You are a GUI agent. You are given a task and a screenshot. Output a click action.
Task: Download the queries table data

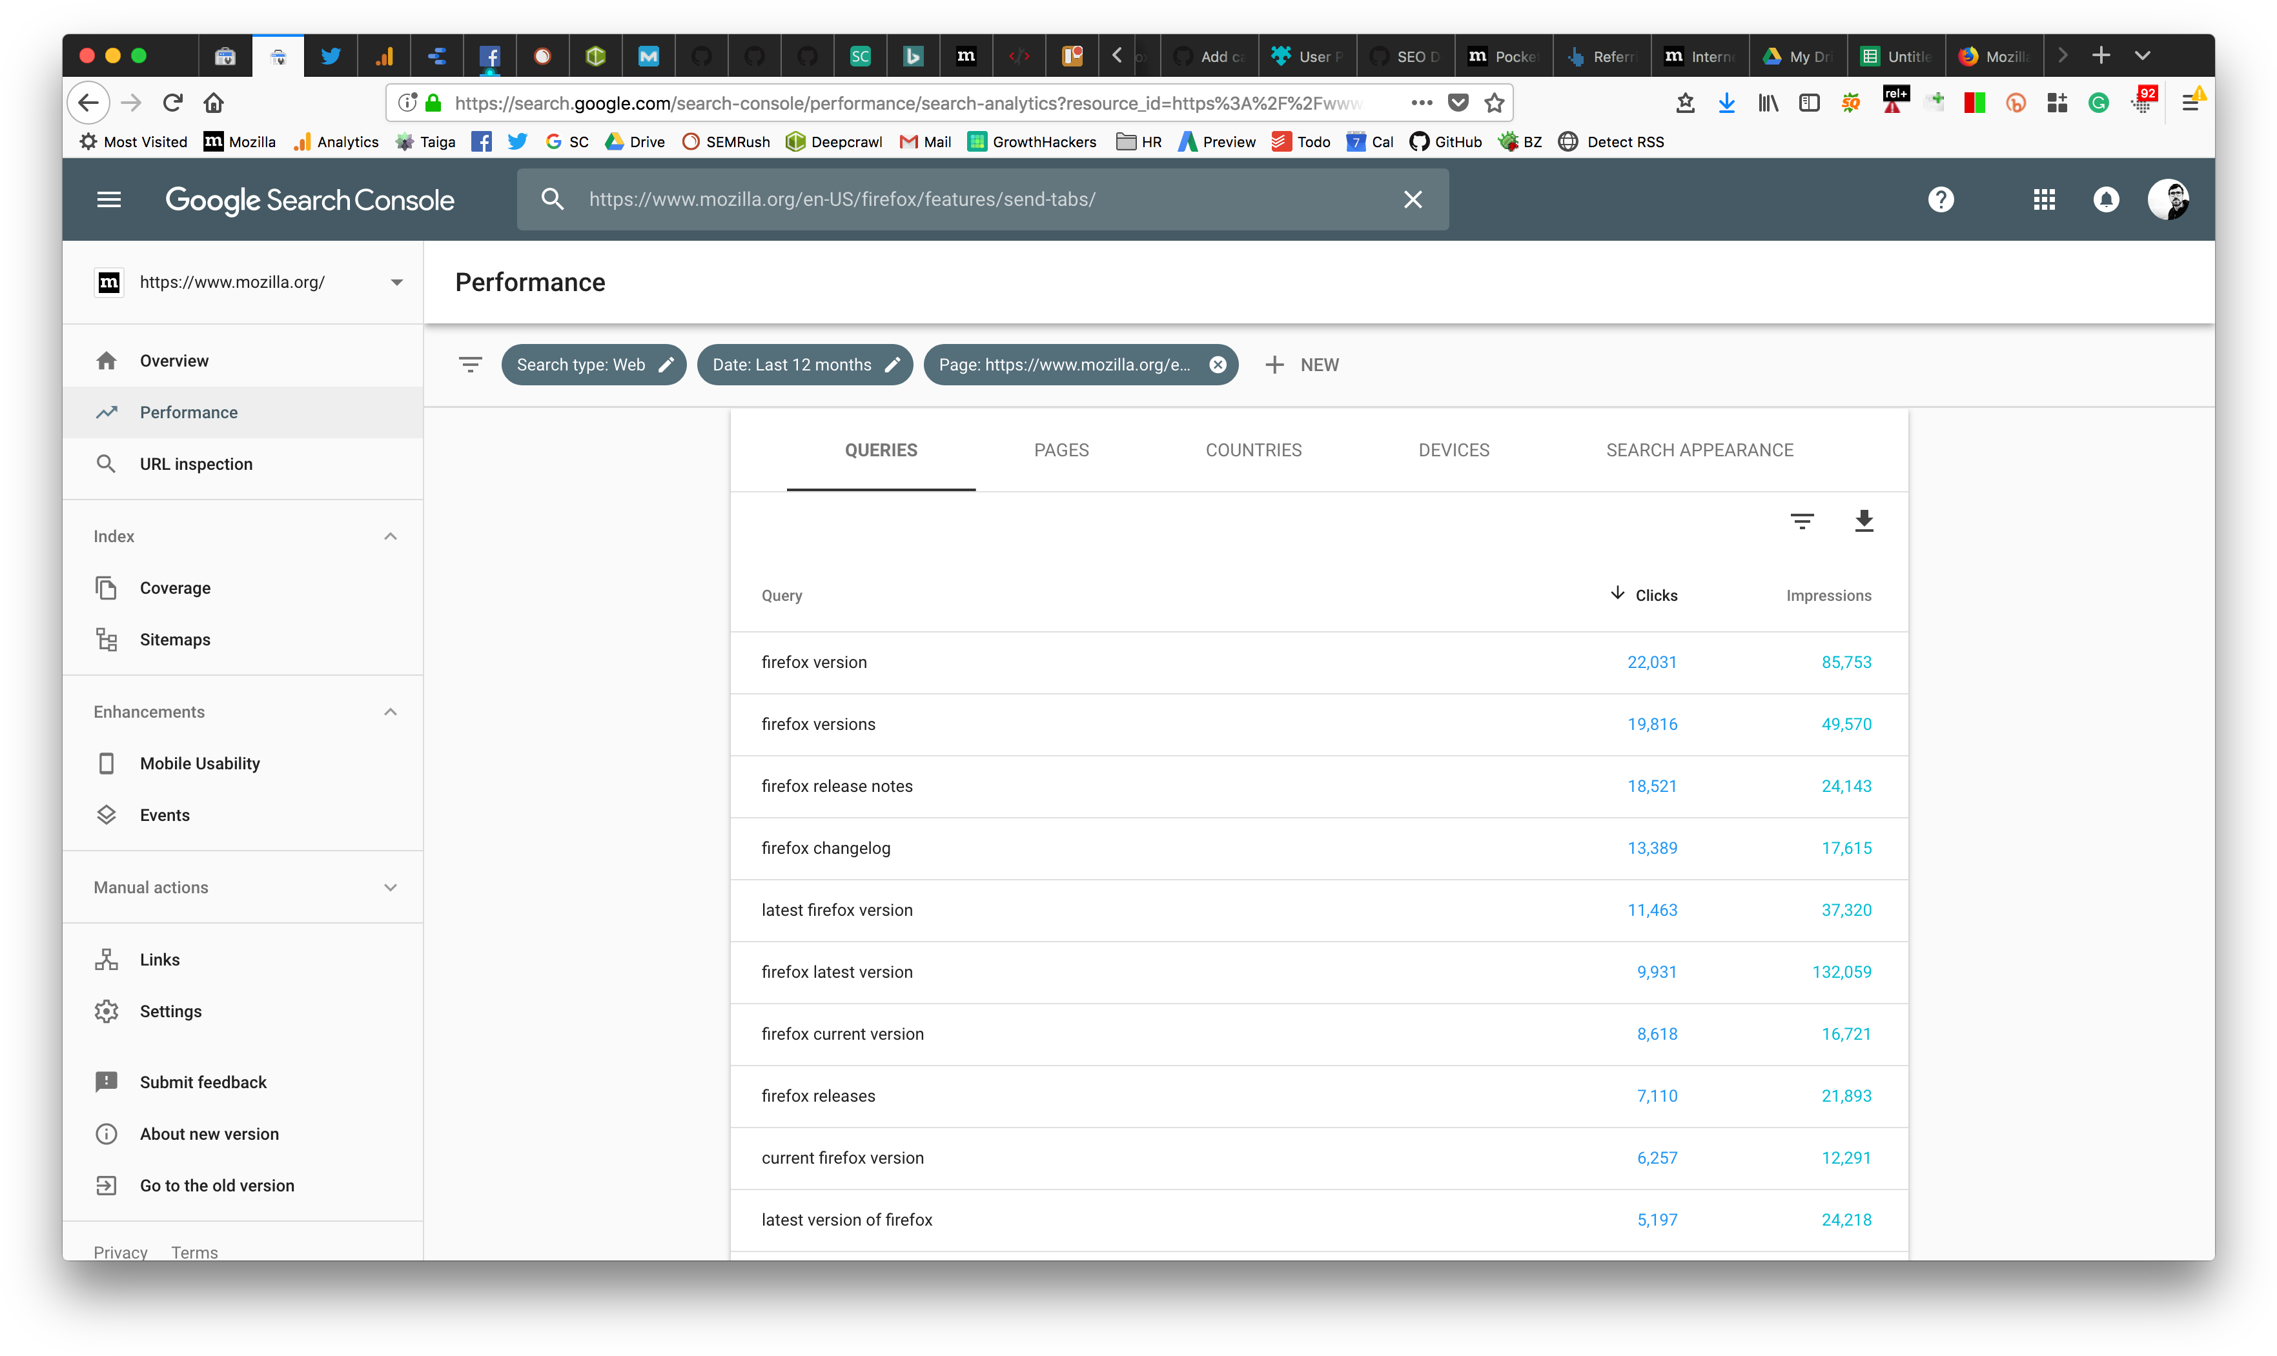click(x=1864, y=521)
